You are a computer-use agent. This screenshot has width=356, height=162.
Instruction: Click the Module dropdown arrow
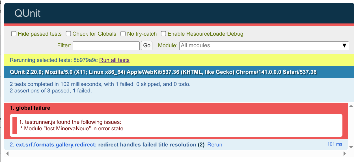[x=344, y=46]
